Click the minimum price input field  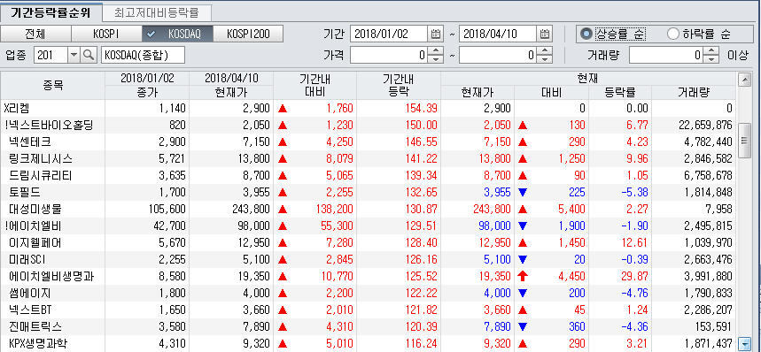(x=389, y=55)
